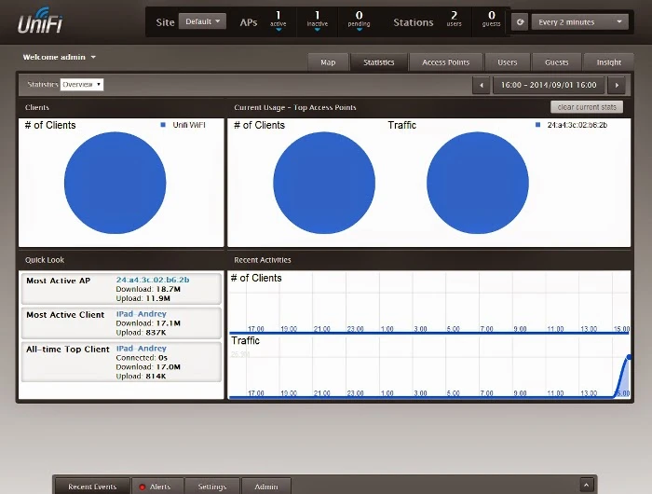Open the Recent Events tab
Image resolution: width=652 pixels, height=494 pixels.
pyautogui.click(x=92, y=487)
